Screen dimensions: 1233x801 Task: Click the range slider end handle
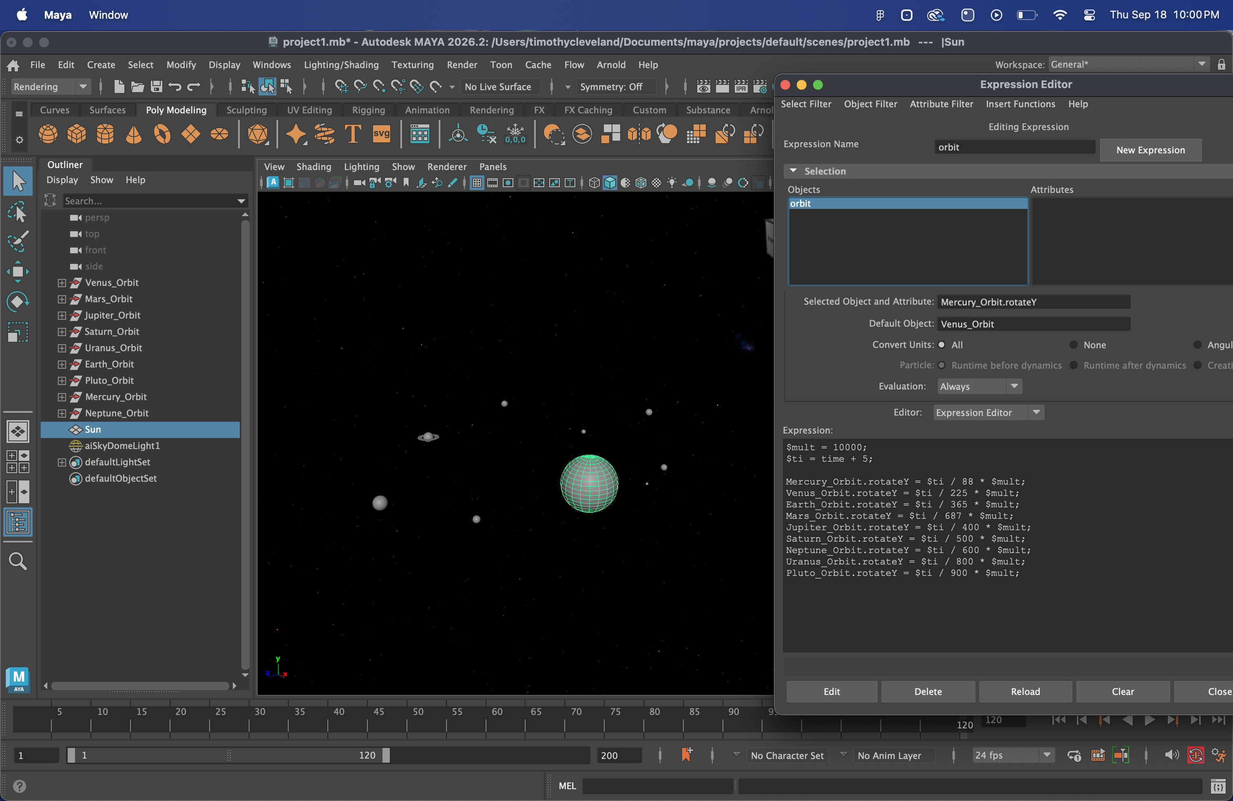coord(386,755)
